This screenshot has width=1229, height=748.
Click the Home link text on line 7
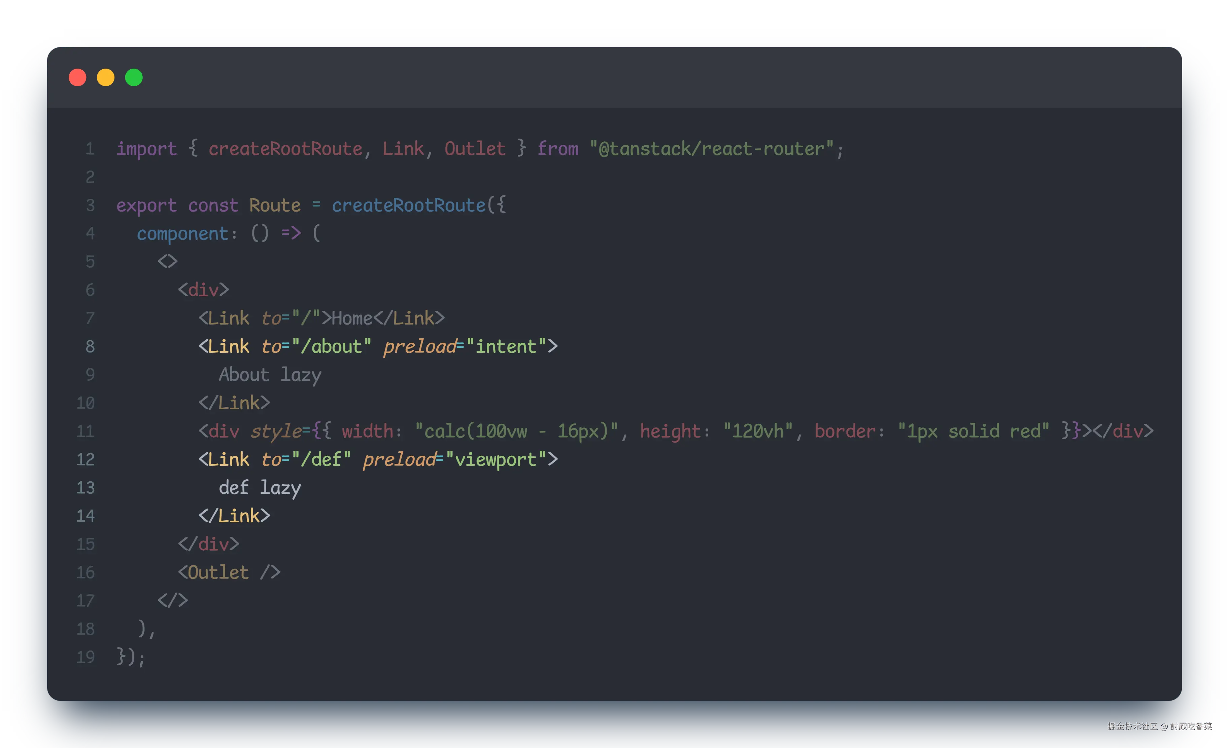pos(352,318)
